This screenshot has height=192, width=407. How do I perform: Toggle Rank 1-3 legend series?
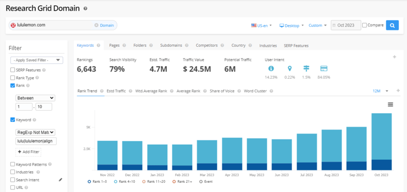[97, 182]
